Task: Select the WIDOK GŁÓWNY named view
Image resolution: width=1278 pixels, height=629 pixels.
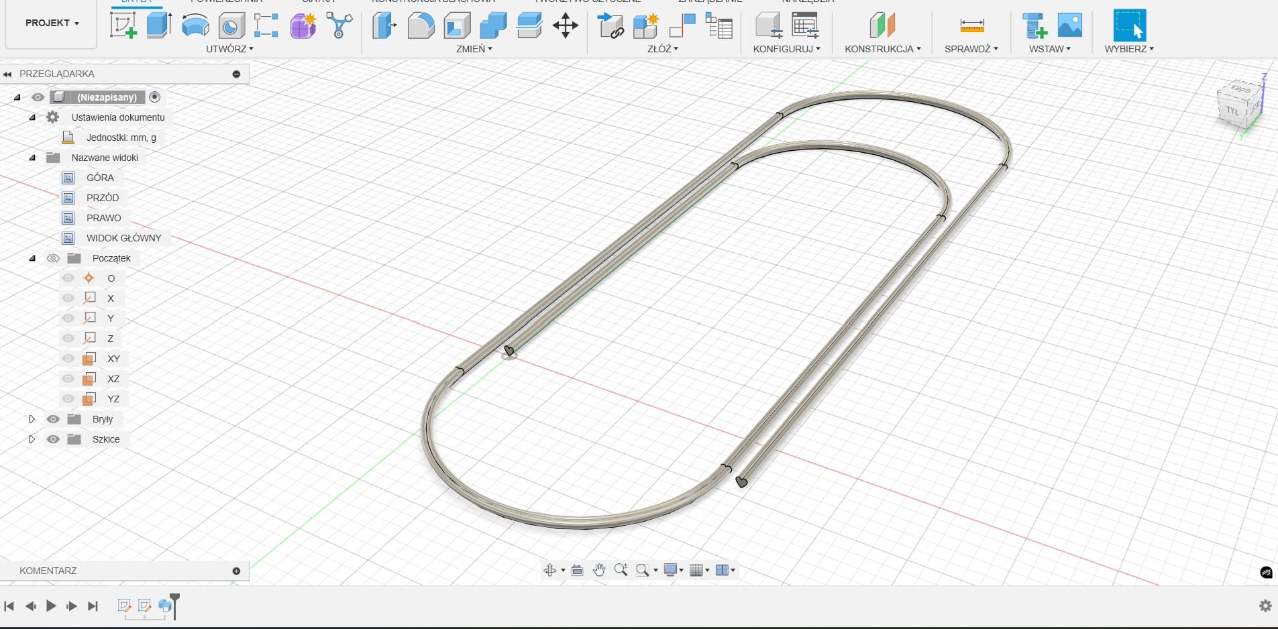Action: click(123, 238)
